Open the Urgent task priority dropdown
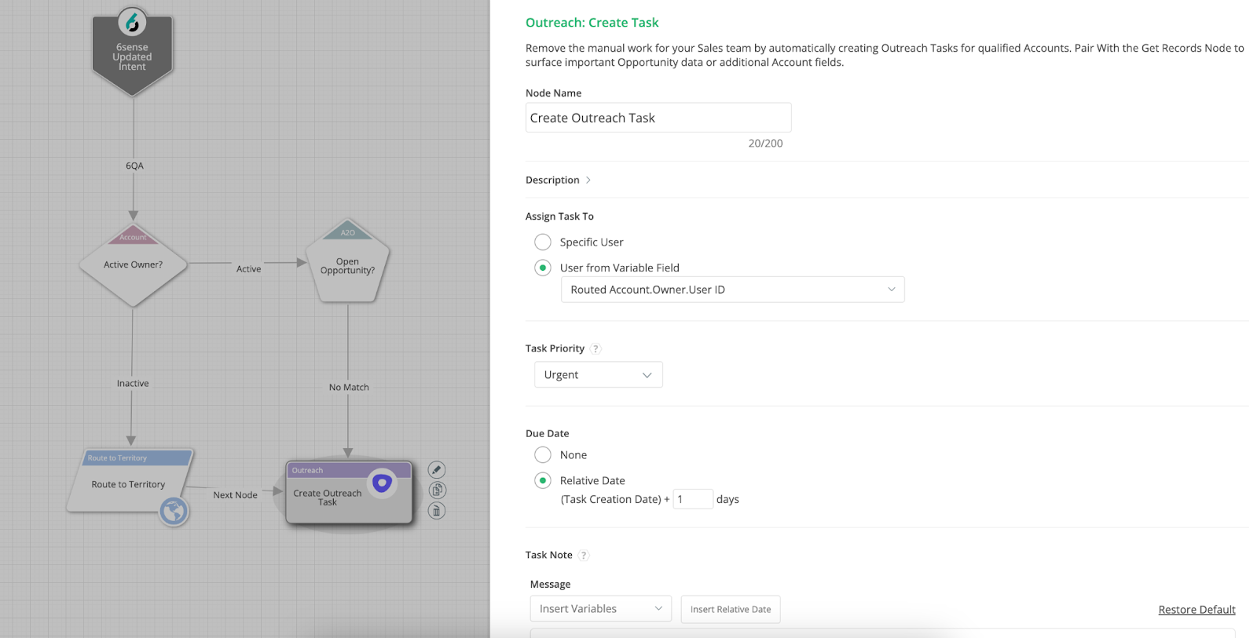The image size is (1257, 638). [x=599, y=374]
